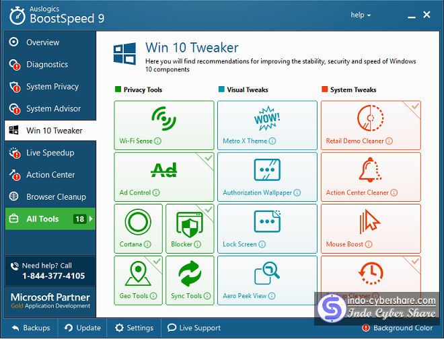Screen dimensions: 444x339
Task: Go to the Overview section
Action: pyautogui.click(x=50, y=42)
